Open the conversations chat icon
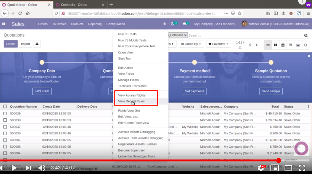This screenshot has width=312, height=174. [185, 24]
